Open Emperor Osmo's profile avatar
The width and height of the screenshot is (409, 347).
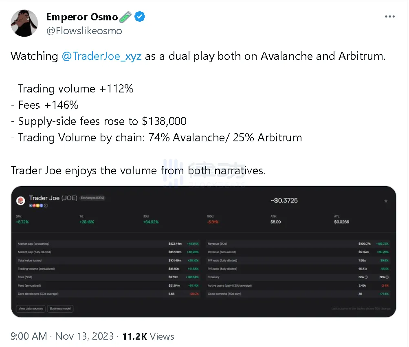coord(24,23)
